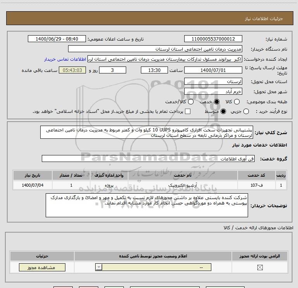
Task: Click the تعداد / مقدار column header
Action: [x=71, y=175]
